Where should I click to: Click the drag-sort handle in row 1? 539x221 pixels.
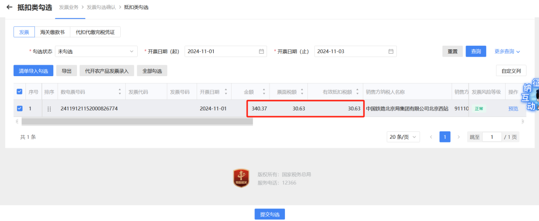[49, 109]
